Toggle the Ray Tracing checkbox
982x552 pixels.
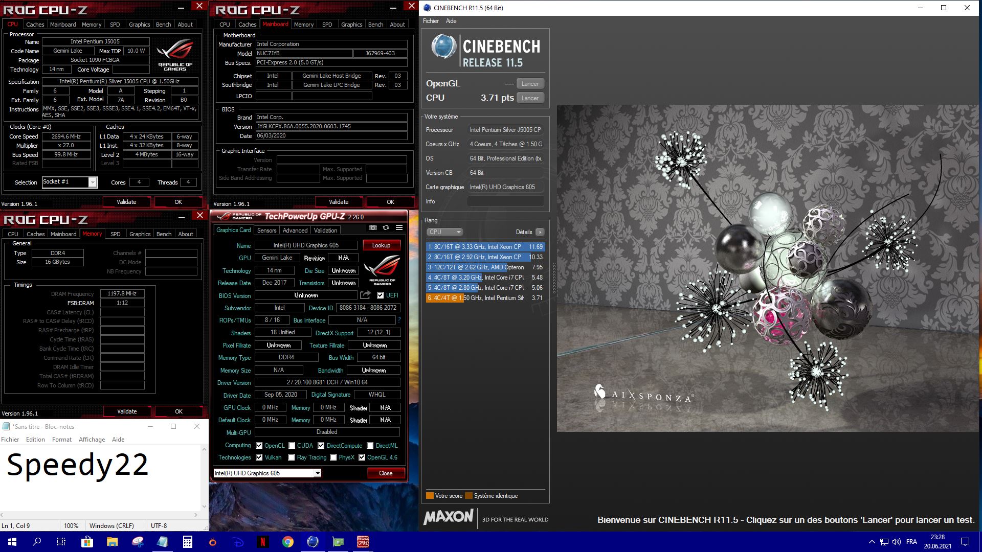(x=292, y=457)
